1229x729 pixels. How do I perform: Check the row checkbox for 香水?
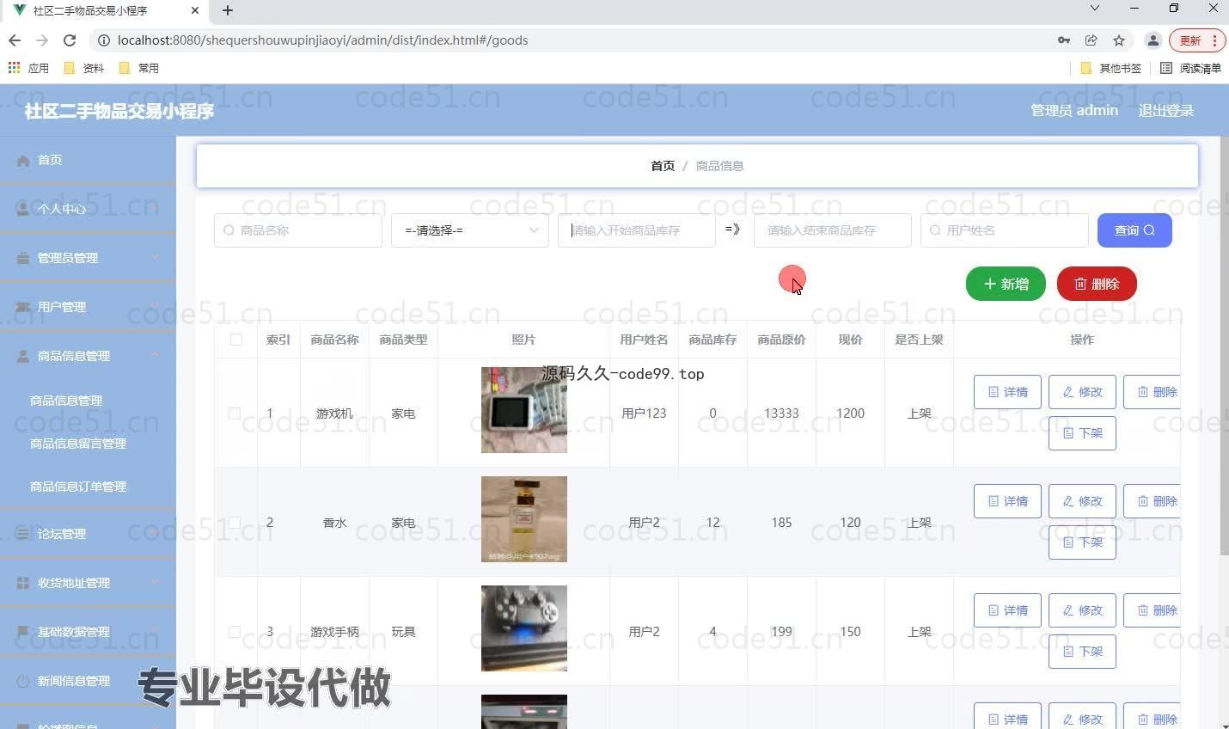pyautogui.click(x=235, y=523)
